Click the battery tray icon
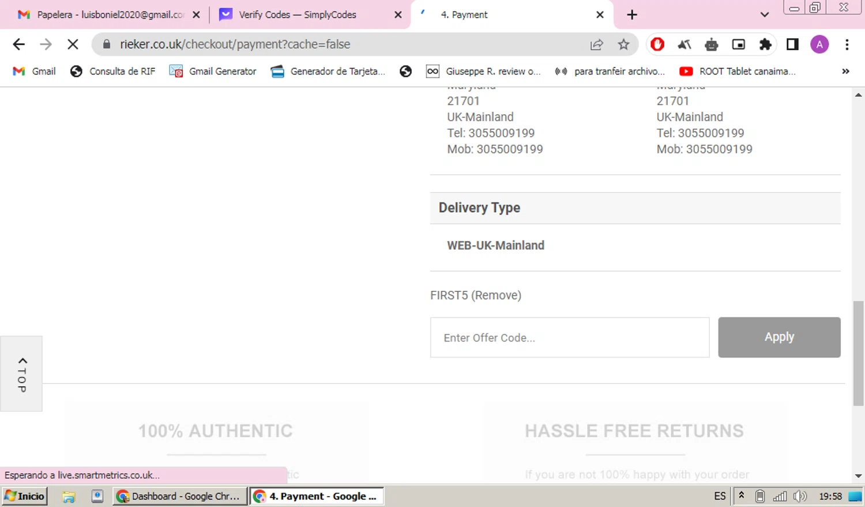Screen dimensions: 865x507 [760, 496]
